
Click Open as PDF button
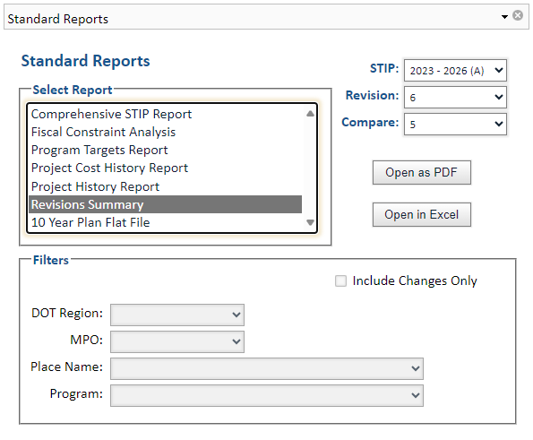coord(422,173)
